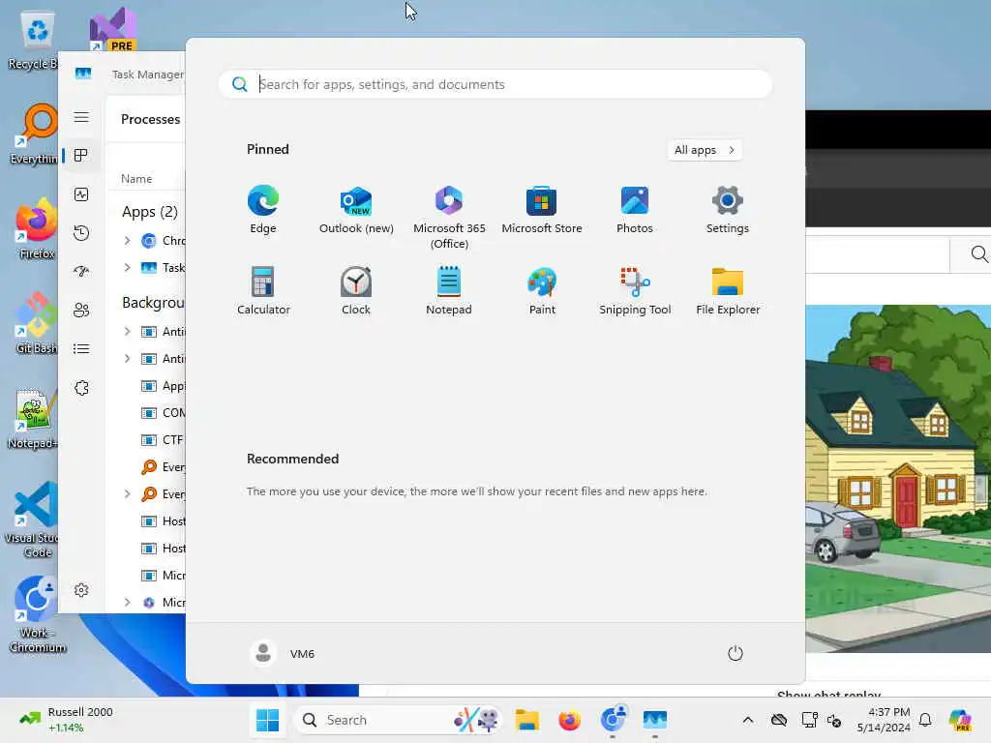
Task: Switch to Chromium on the taskbar
Action: (613, 720)
